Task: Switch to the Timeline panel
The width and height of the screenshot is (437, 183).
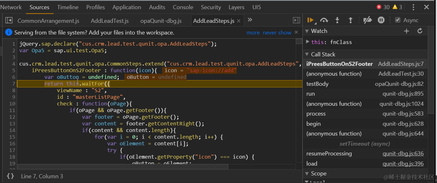Action: [x=68, y=7]
